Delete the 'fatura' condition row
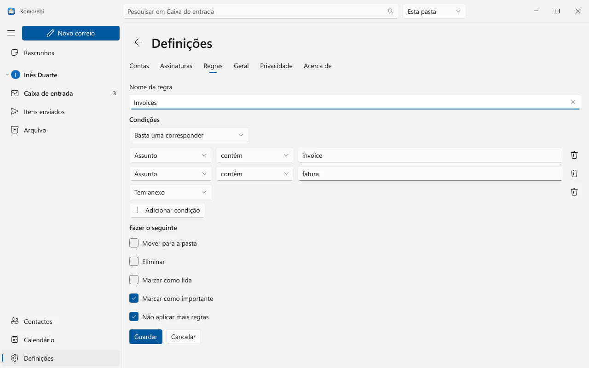This screenshot has height=368, width=589. click(574, 174)
